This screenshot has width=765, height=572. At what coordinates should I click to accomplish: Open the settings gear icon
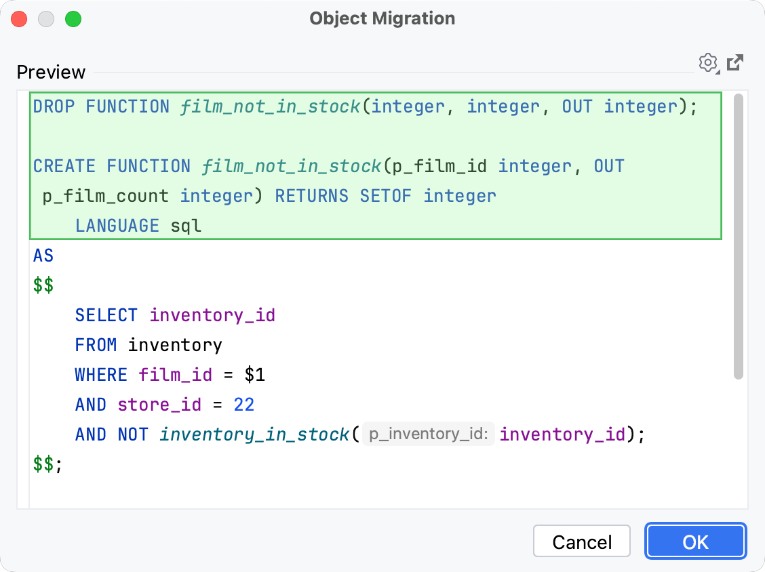click(708, 63)
